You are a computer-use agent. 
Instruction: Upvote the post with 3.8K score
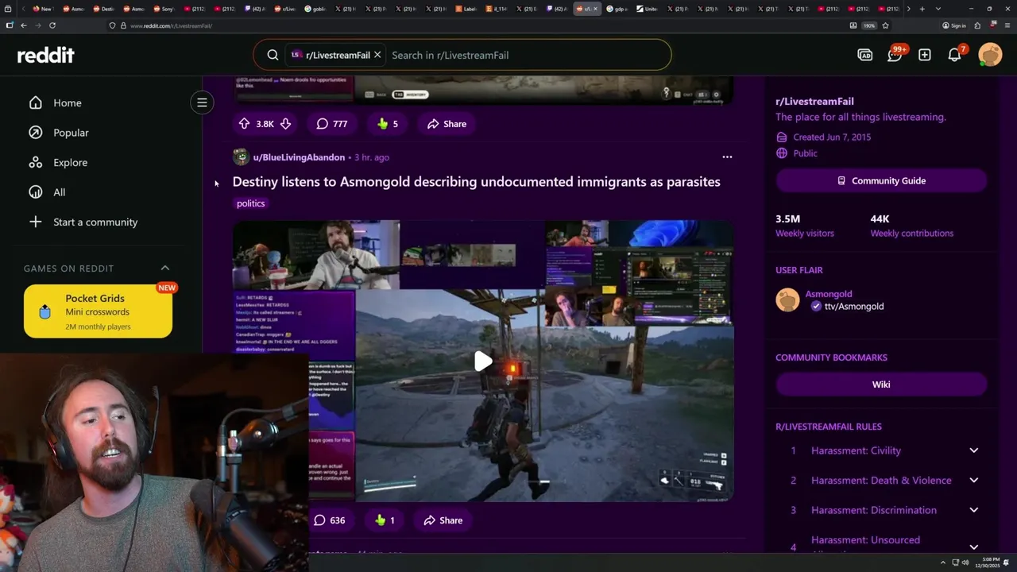[x=244, y=124]
